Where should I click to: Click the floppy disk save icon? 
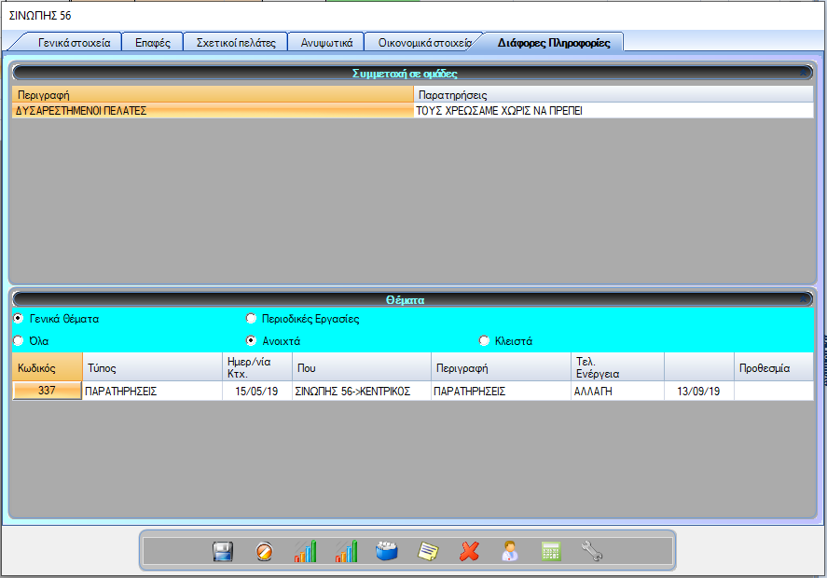[223, 551]
